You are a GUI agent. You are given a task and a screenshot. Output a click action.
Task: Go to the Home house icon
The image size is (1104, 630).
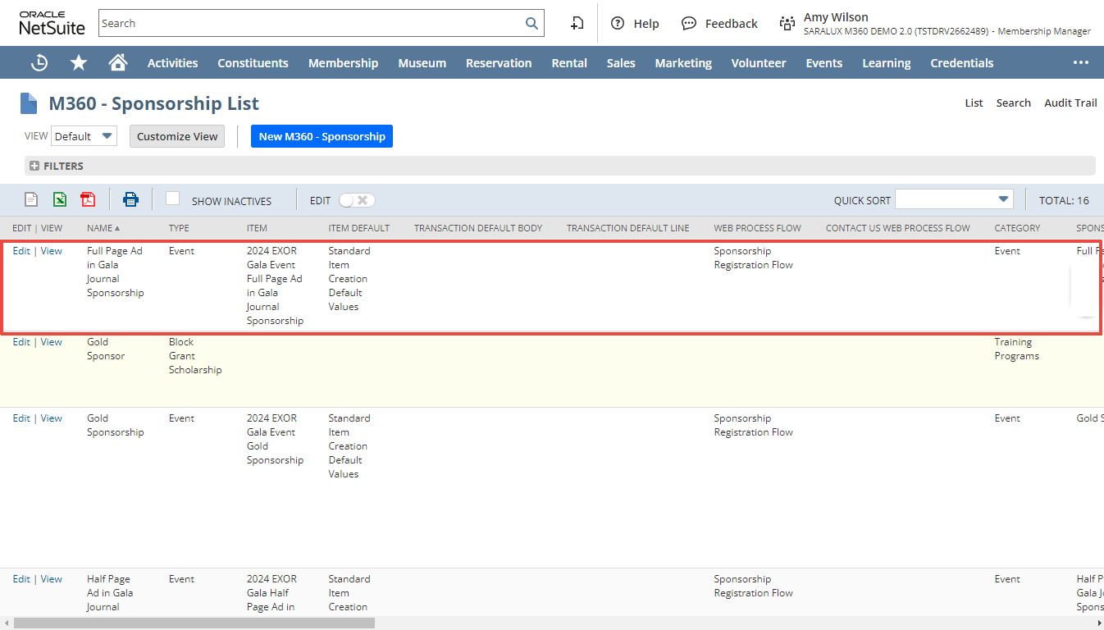pyautogui.click(x=118, y=63)
